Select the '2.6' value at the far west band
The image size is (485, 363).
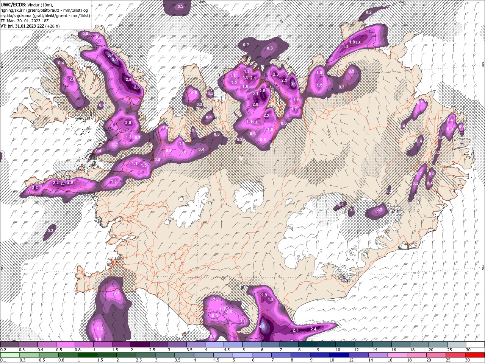[x=35, y=188]
